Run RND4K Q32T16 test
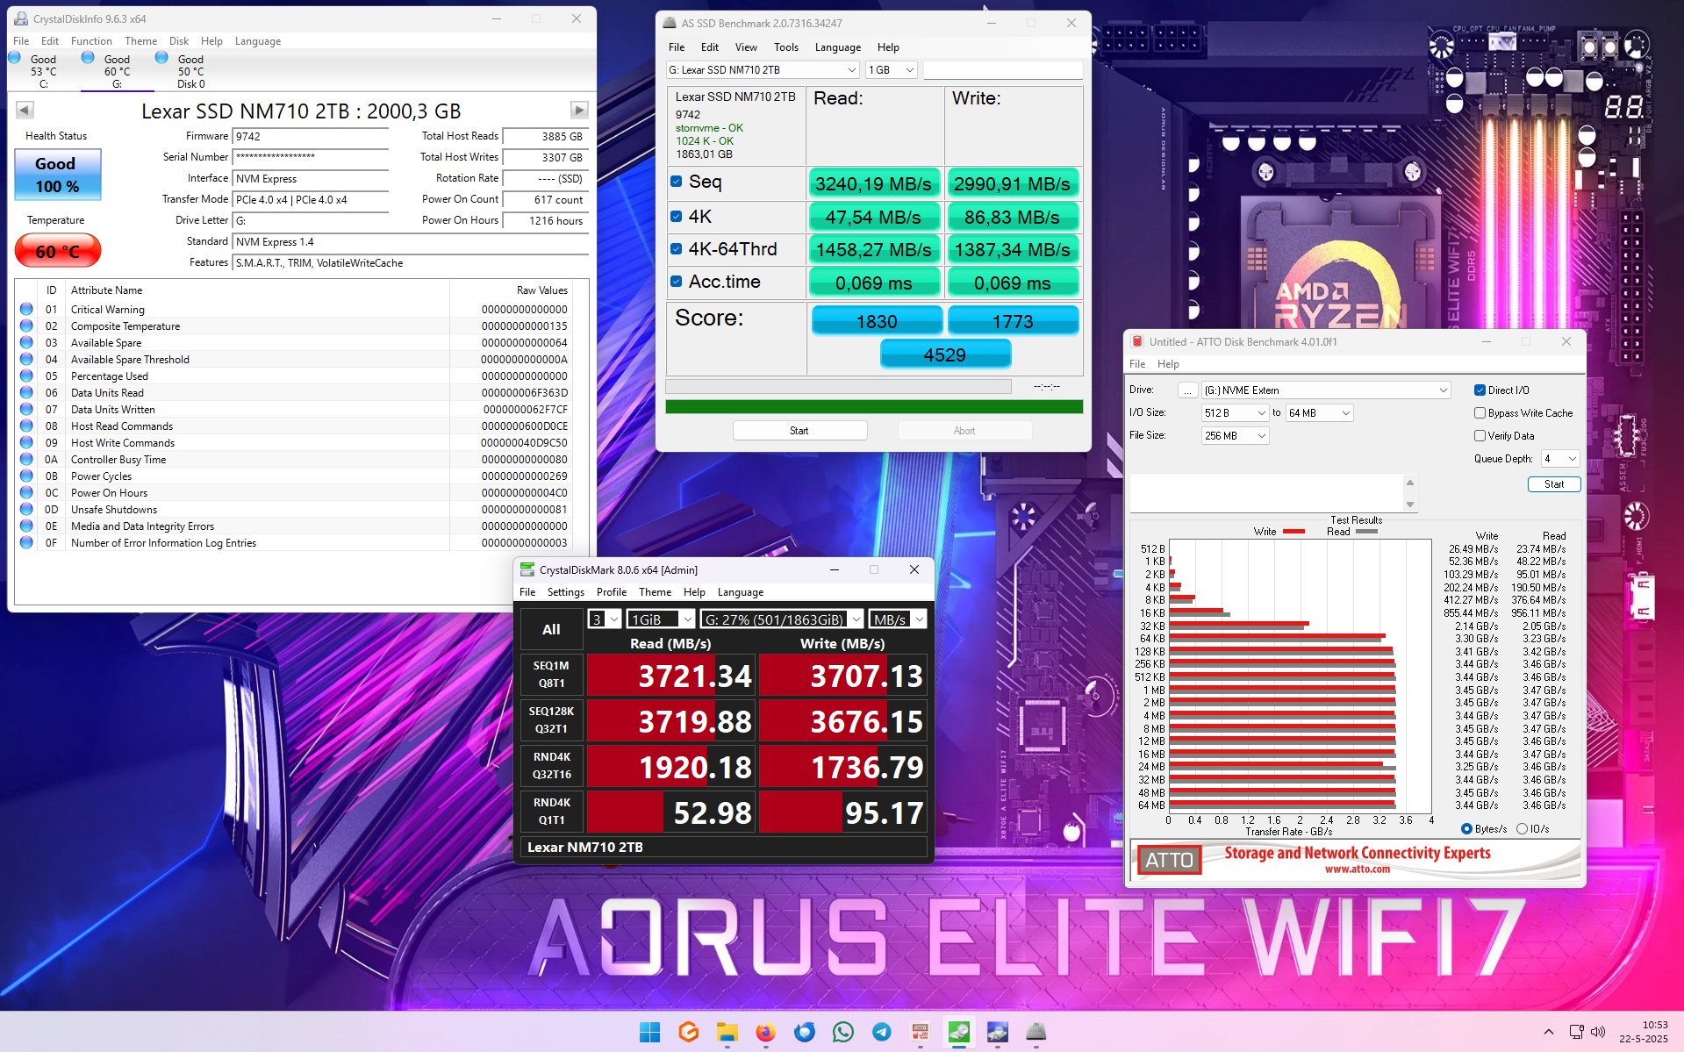The height and width of the screenshot is (1052, 1684). click(551, 766)
